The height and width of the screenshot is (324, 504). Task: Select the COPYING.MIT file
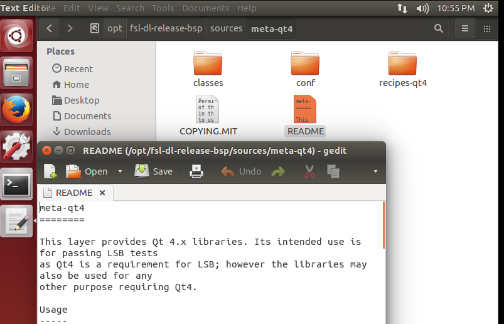pos(208,115)
